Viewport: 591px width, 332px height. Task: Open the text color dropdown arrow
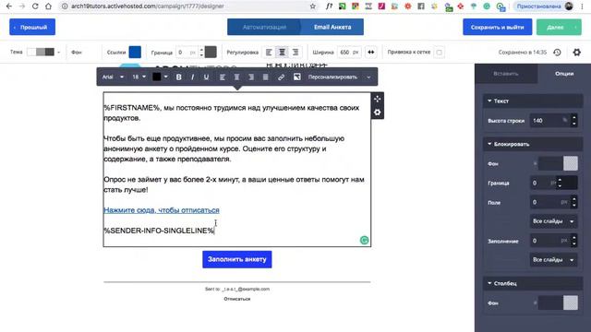(x=166, y=77)
